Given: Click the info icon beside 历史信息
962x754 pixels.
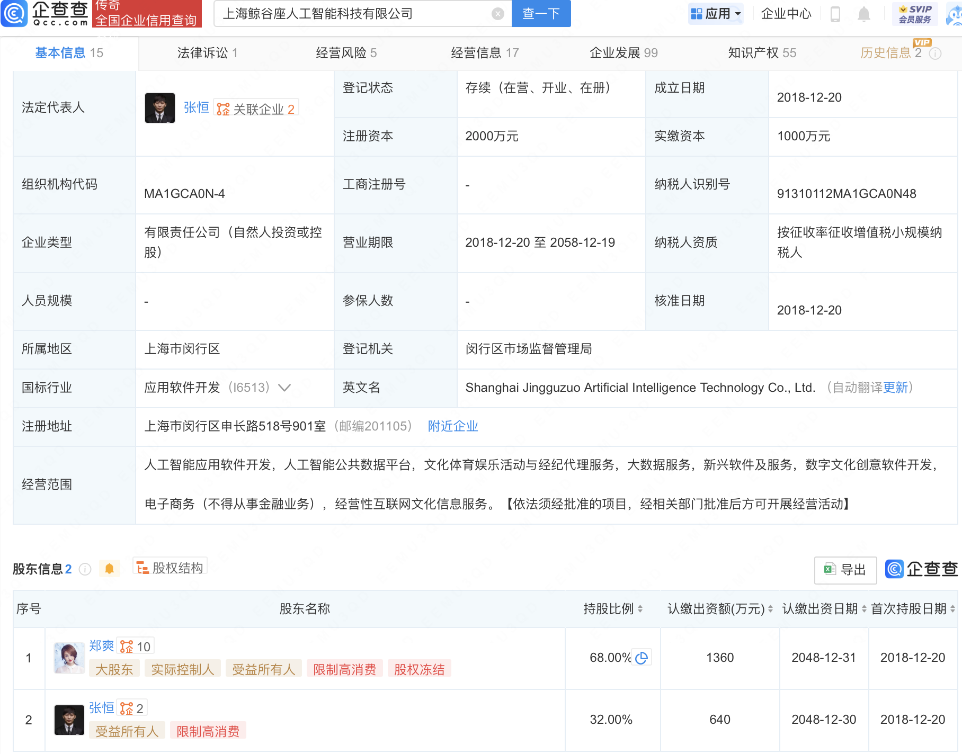Looking at the screenshot, I should pyautogui.click(x=936, y=53).
